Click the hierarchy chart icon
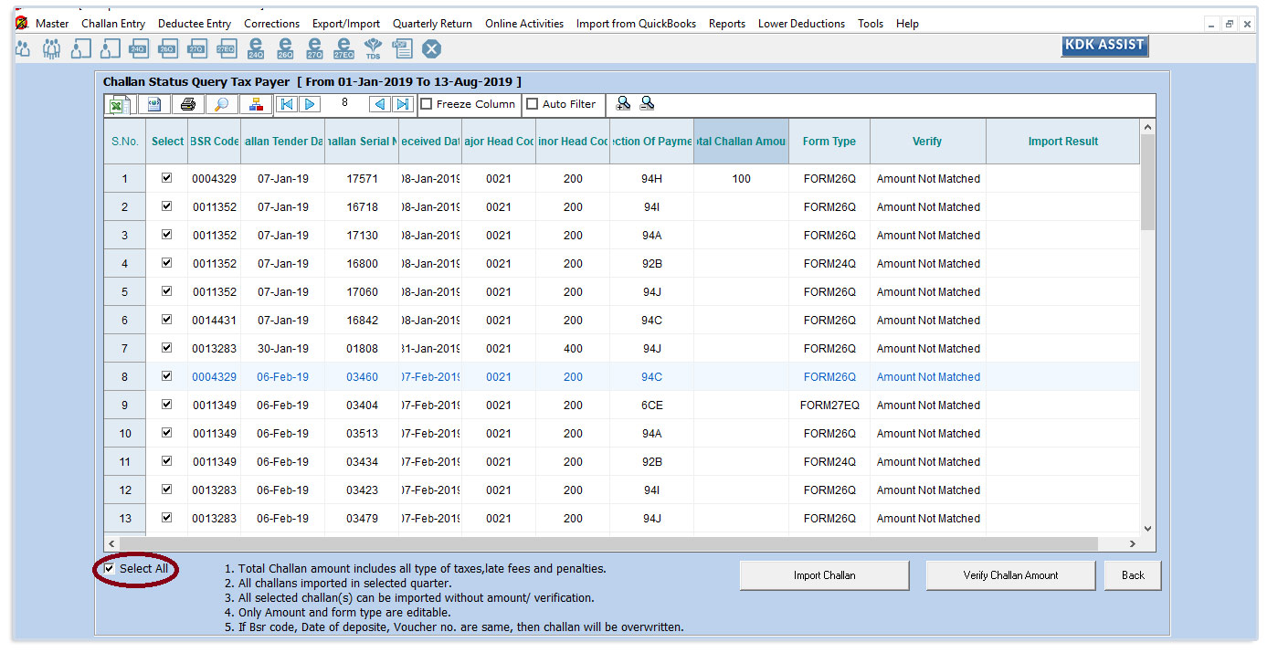This screenshot has width=1278, height=653. (x=255, y=104)
